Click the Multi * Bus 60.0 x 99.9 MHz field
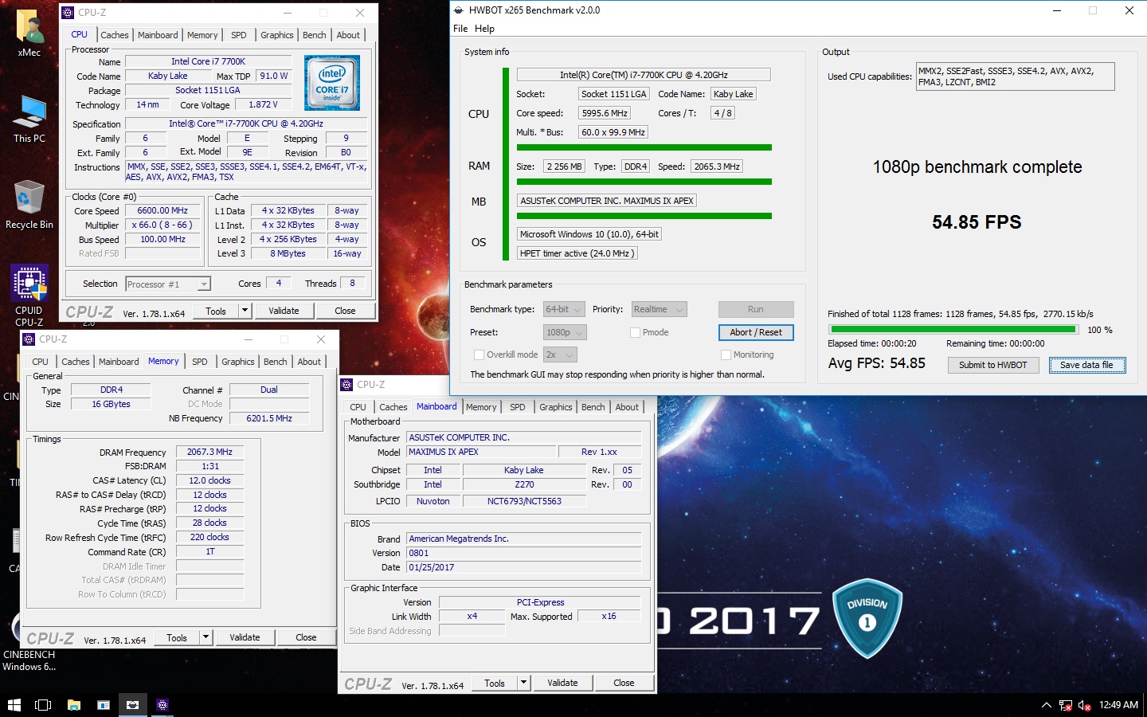The height and width of the screenshot is (717, 1147). point(613,132)
